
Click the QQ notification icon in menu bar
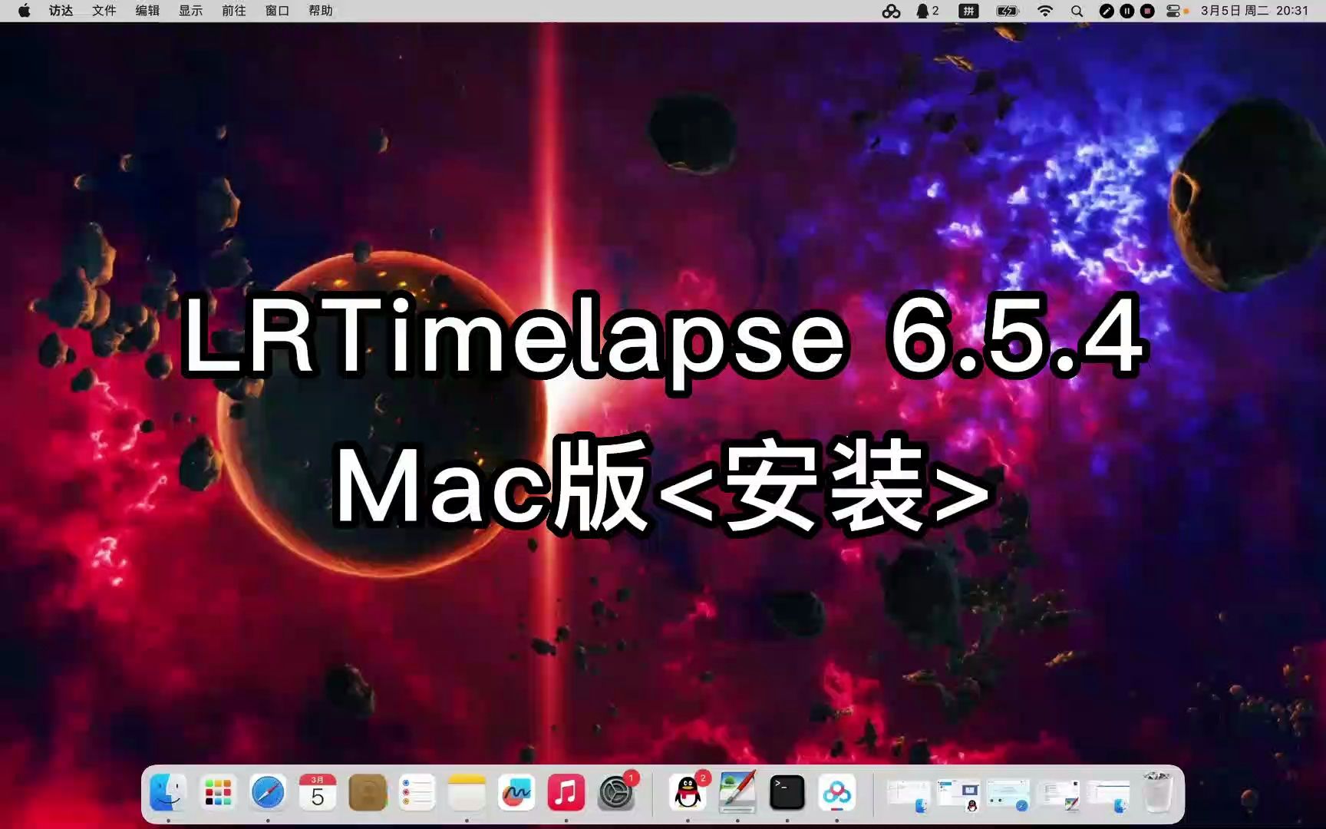click(927, 11)
